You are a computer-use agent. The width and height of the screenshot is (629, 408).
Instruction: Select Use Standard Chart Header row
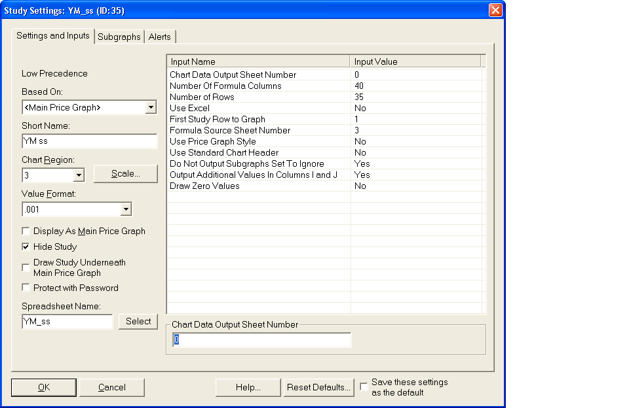(324, 152)
